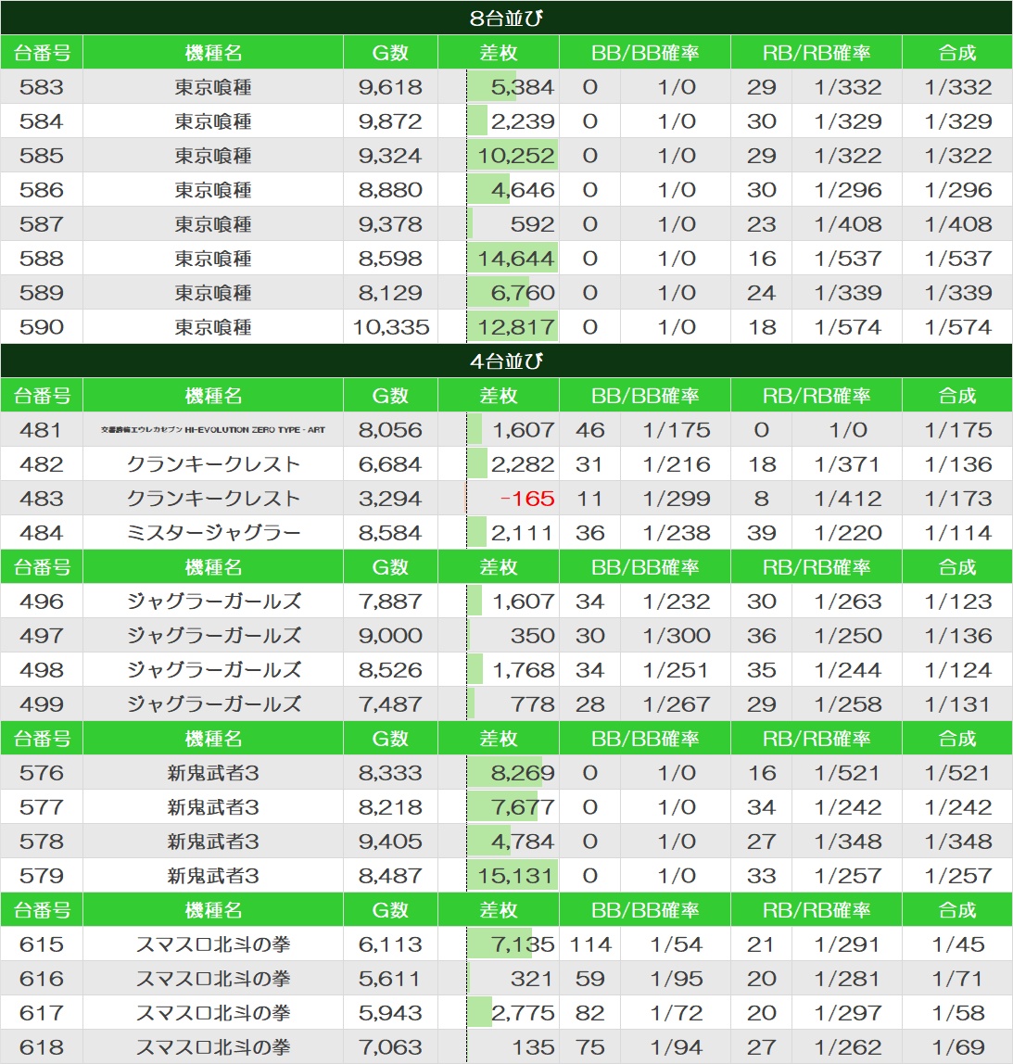The width and height of the screenshot is (1013, 1064).
Task: Click the 7,063 game count
Action: point(391,1047)
